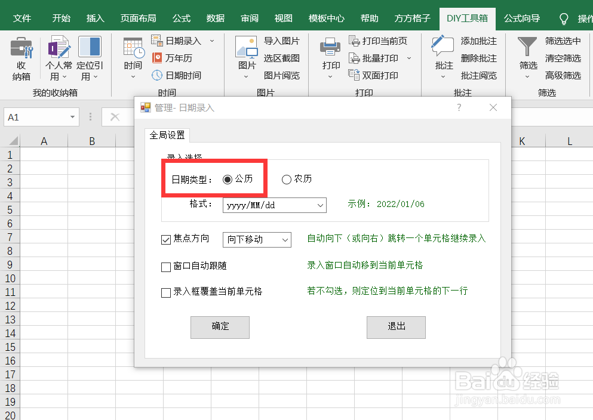Open the date format yyyy/MM/dd dropdown
Viewport: 593px width, 420px height.
(x=320, y=205)
